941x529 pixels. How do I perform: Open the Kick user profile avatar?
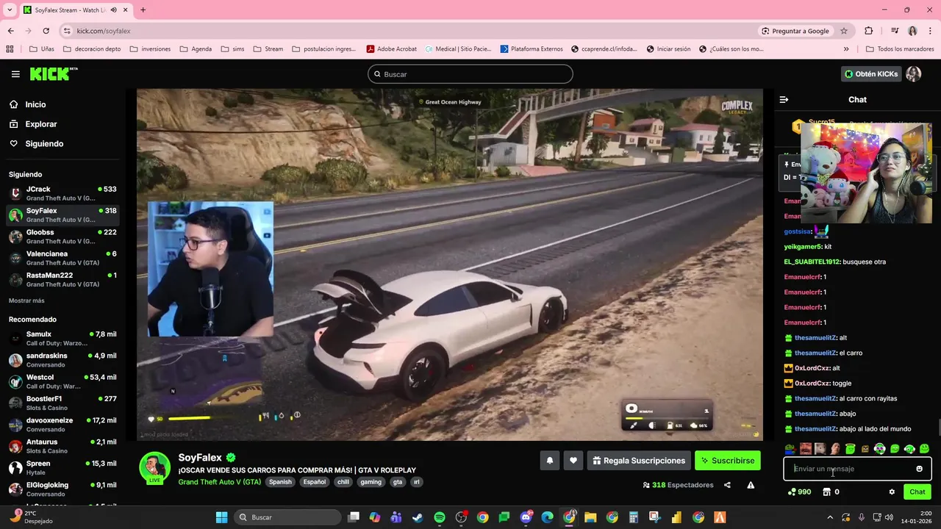pos(914,74)
